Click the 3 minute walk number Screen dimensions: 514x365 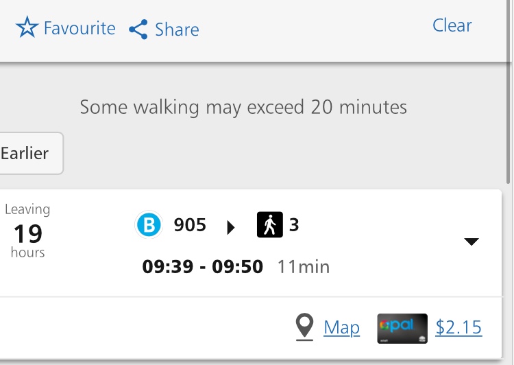294,225
